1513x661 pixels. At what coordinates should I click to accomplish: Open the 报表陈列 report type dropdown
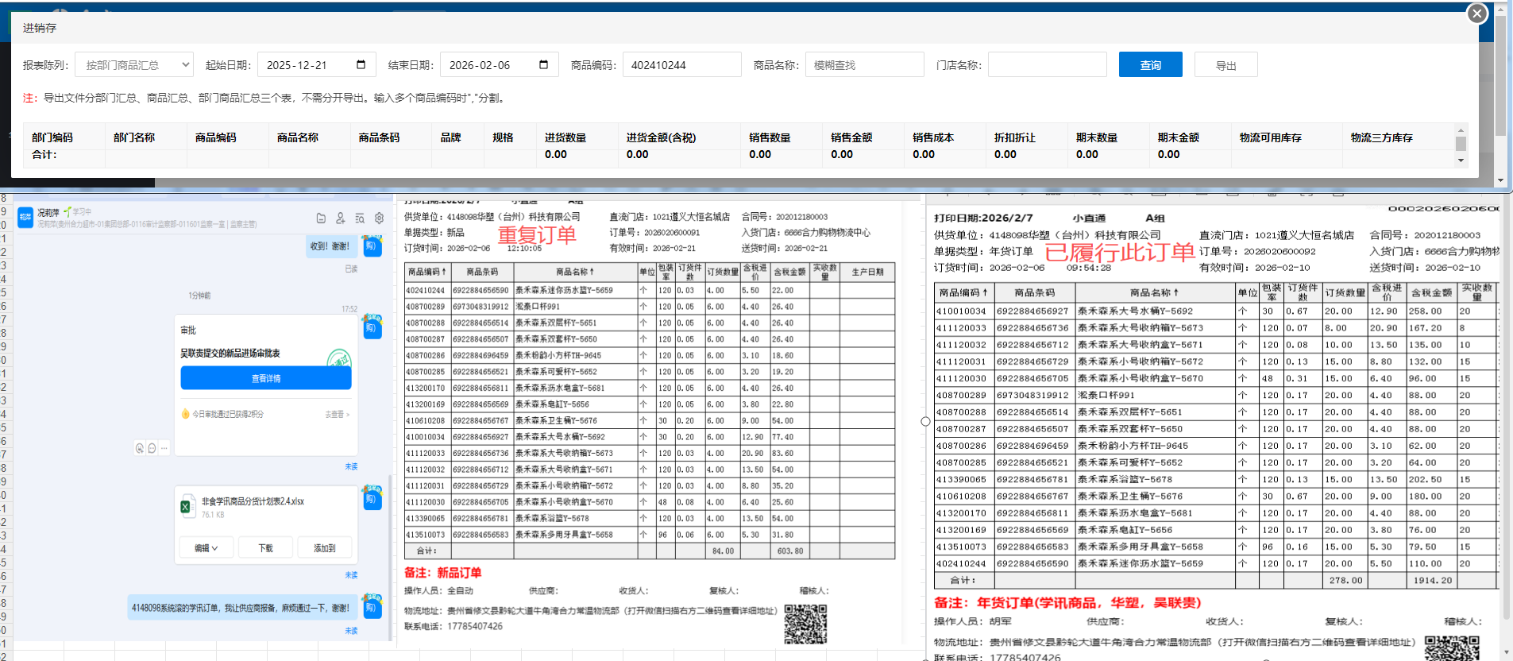point(134,65)
